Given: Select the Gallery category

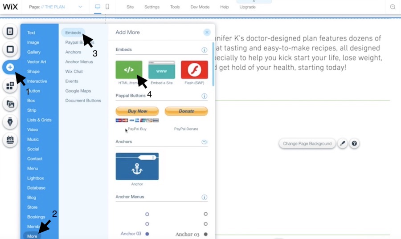Looking at the screenshot, I should [x=34, y=52].
